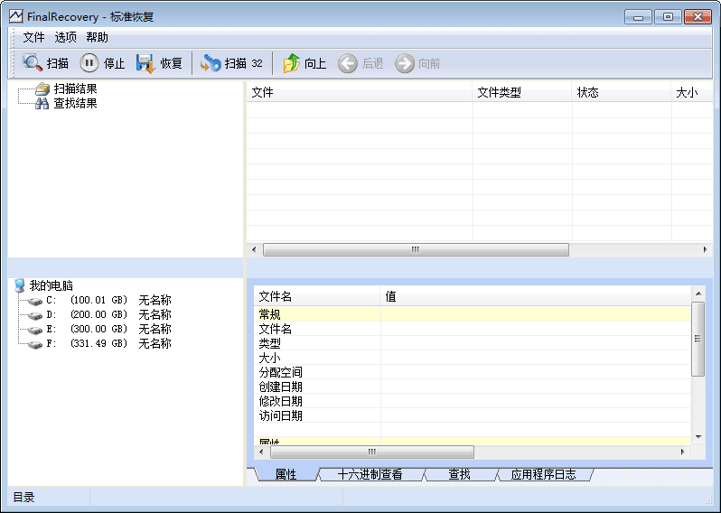Click the FinalRecovery title bar app icon
This screenshot has width=721, height=513.
pyautogui.click(x=15, y=16)
